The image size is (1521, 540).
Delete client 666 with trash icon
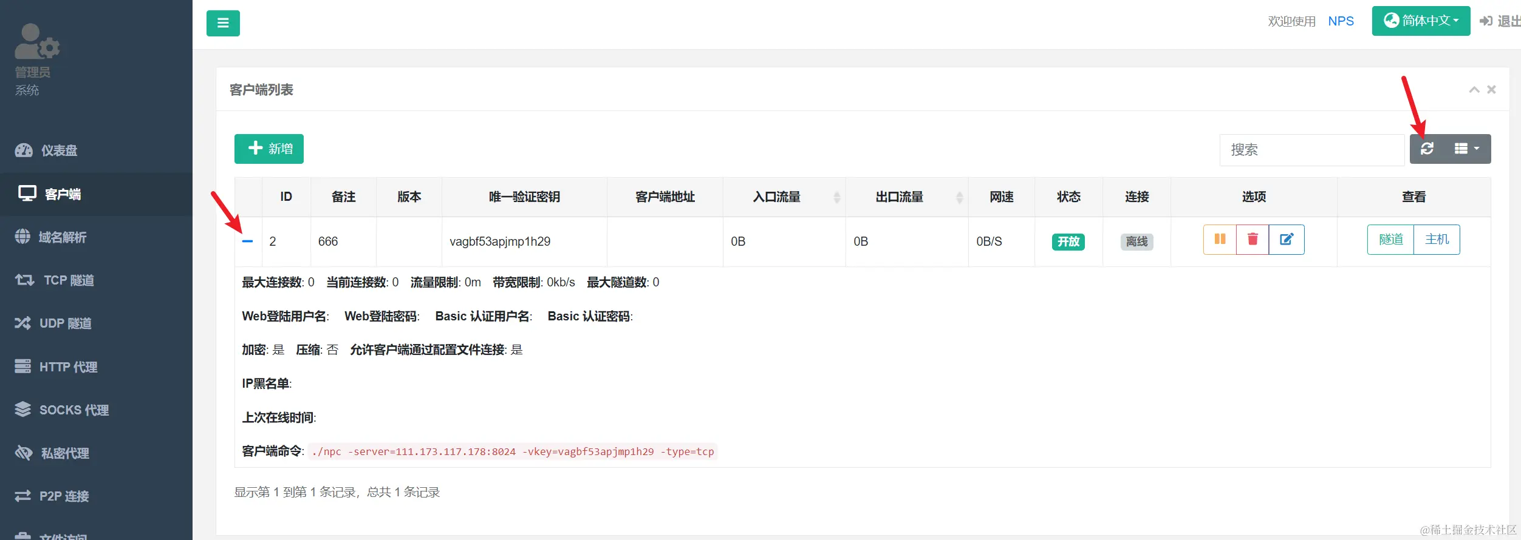coord(1253,239)
